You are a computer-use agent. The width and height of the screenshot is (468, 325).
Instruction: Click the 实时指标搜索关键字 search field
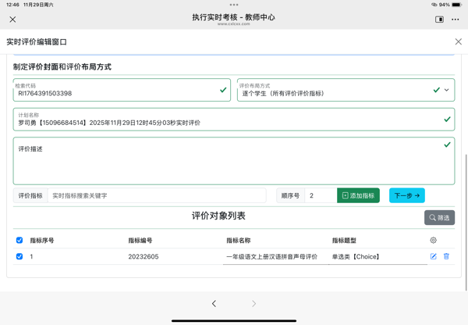[x=156, y=195]
